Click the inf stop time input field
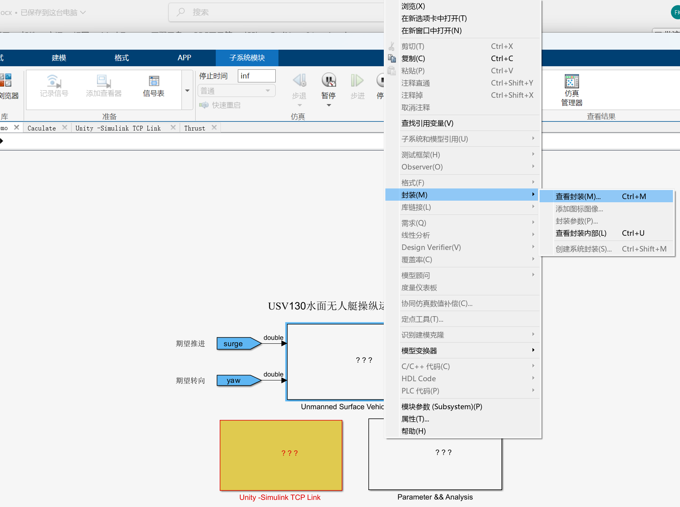 pos(256,76)
